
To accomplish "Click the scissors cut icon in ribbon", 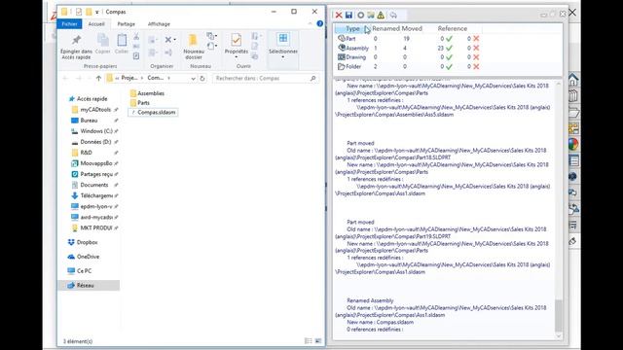I will coord(136,37).
